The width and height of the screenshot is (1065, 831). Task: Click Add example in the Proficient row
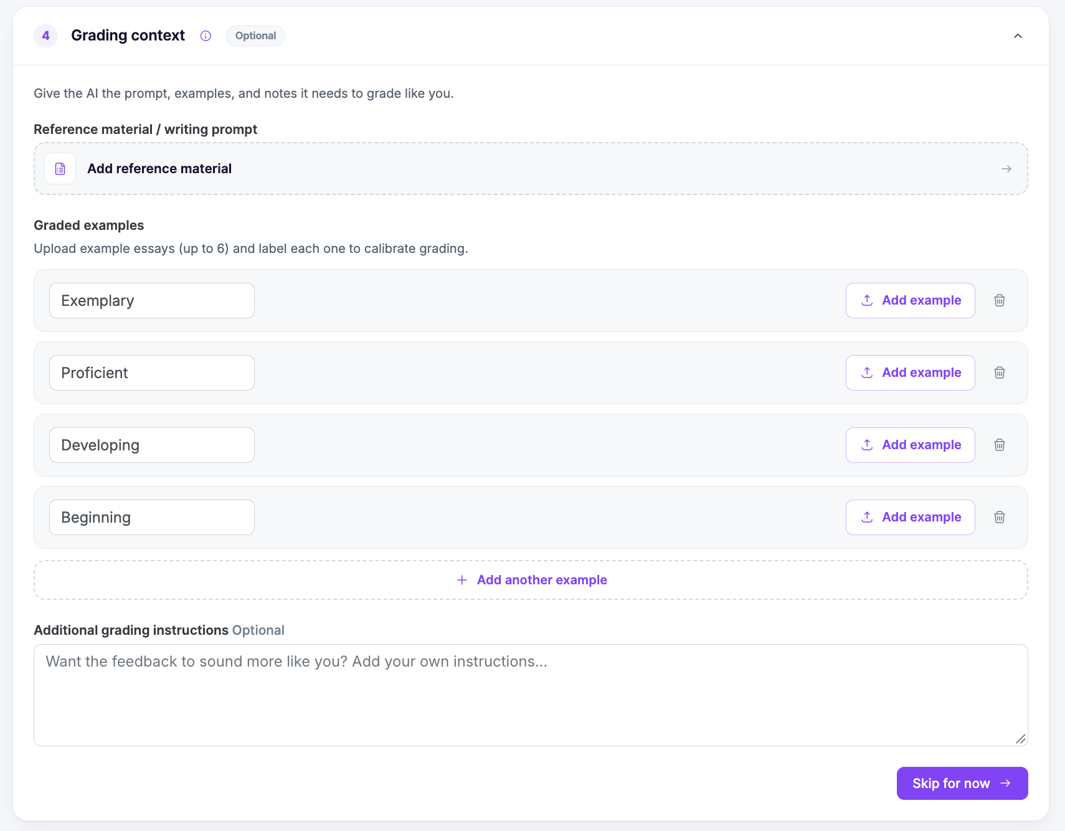click(910, 373)
